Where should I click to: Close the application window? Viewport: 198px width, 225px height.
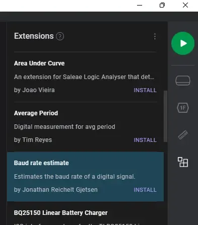tap(185, 5)
